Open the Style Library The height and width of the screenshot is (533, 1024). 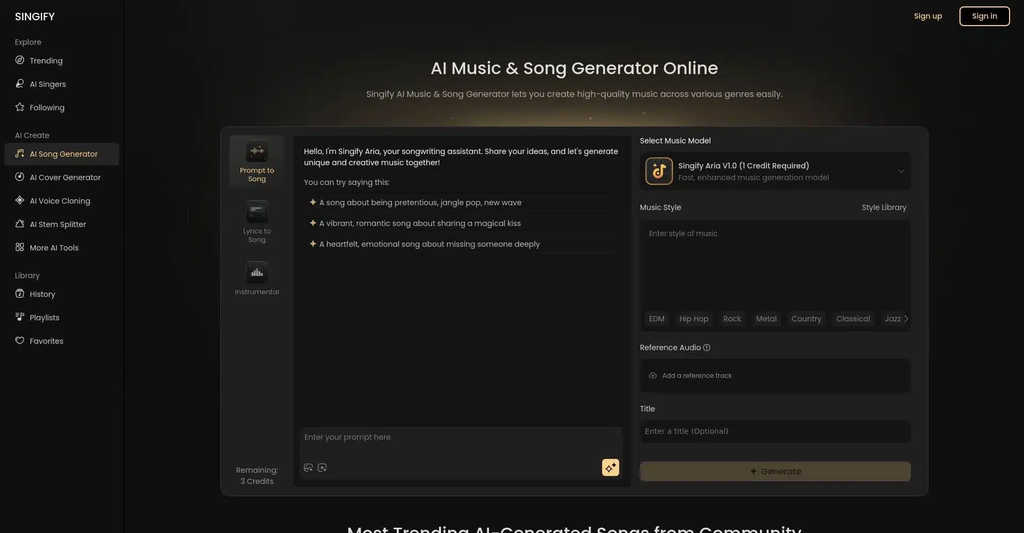(x=884, y=207)
